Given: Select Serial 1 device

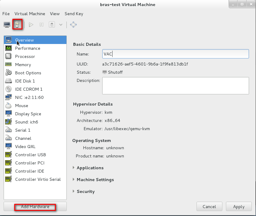Looking at the screenshot, I should [x=35, y=130].
